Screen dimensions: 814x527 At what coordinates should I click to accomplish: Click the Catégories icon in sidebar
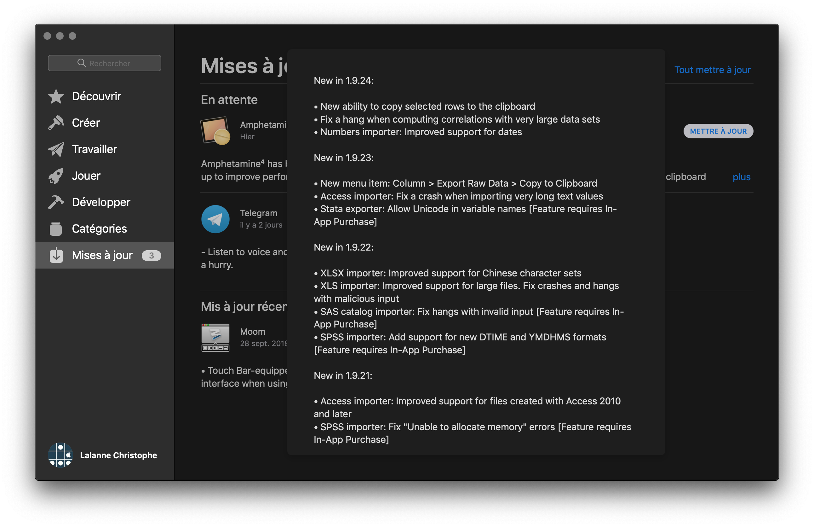pyautogui.click(x=56, y=229)
